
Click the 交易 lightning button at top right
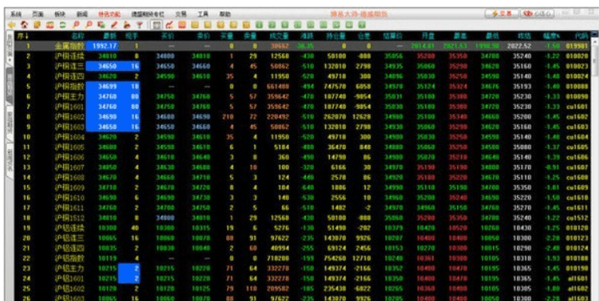(502, 14)
